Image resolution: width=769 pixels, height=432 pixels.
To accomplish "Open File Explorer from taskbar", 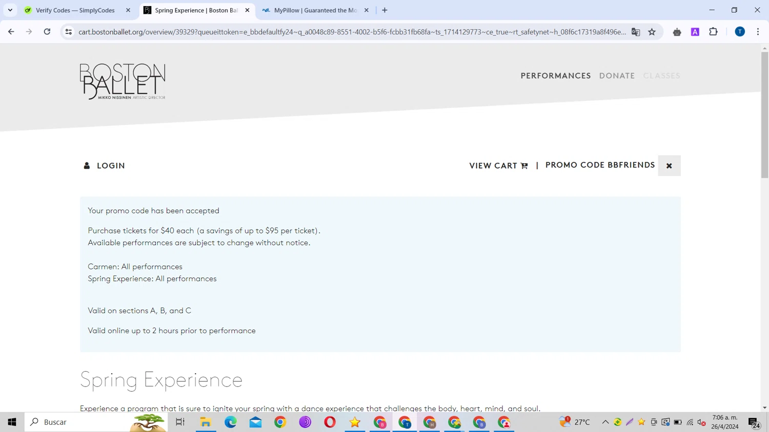I will click(x=206, y=422).
